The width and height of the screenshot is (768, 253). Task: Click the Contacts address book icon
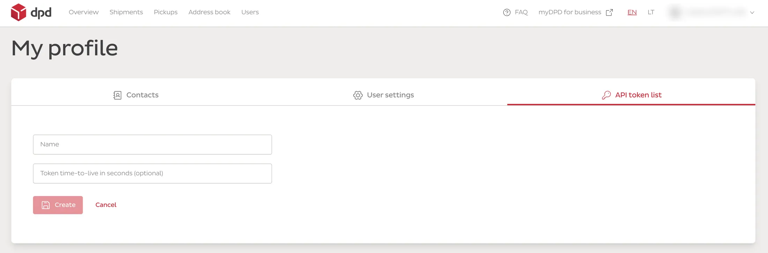pos(117,95)
